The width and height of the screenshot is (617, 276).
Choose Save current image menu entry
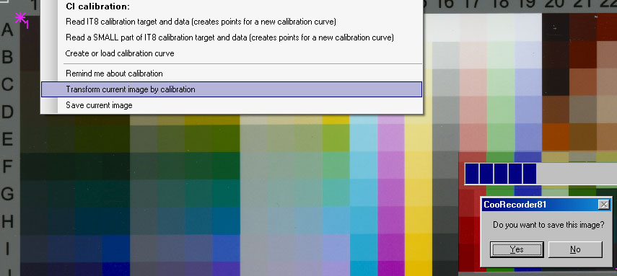point(232,105)
